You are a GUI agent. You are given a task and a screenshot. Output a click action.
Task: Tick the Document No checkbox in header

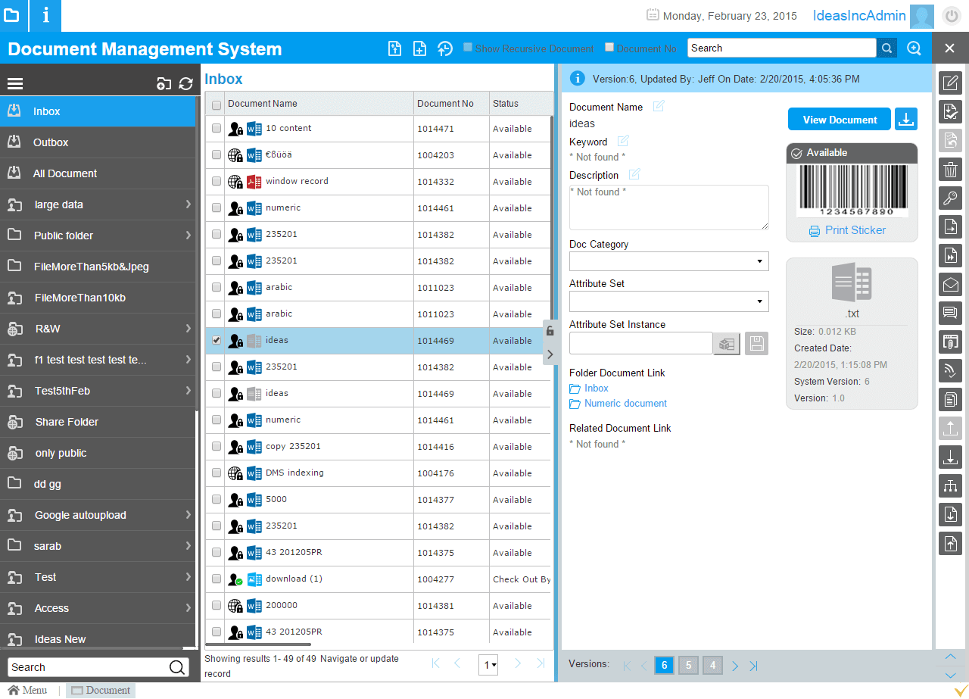click(609, 48)
